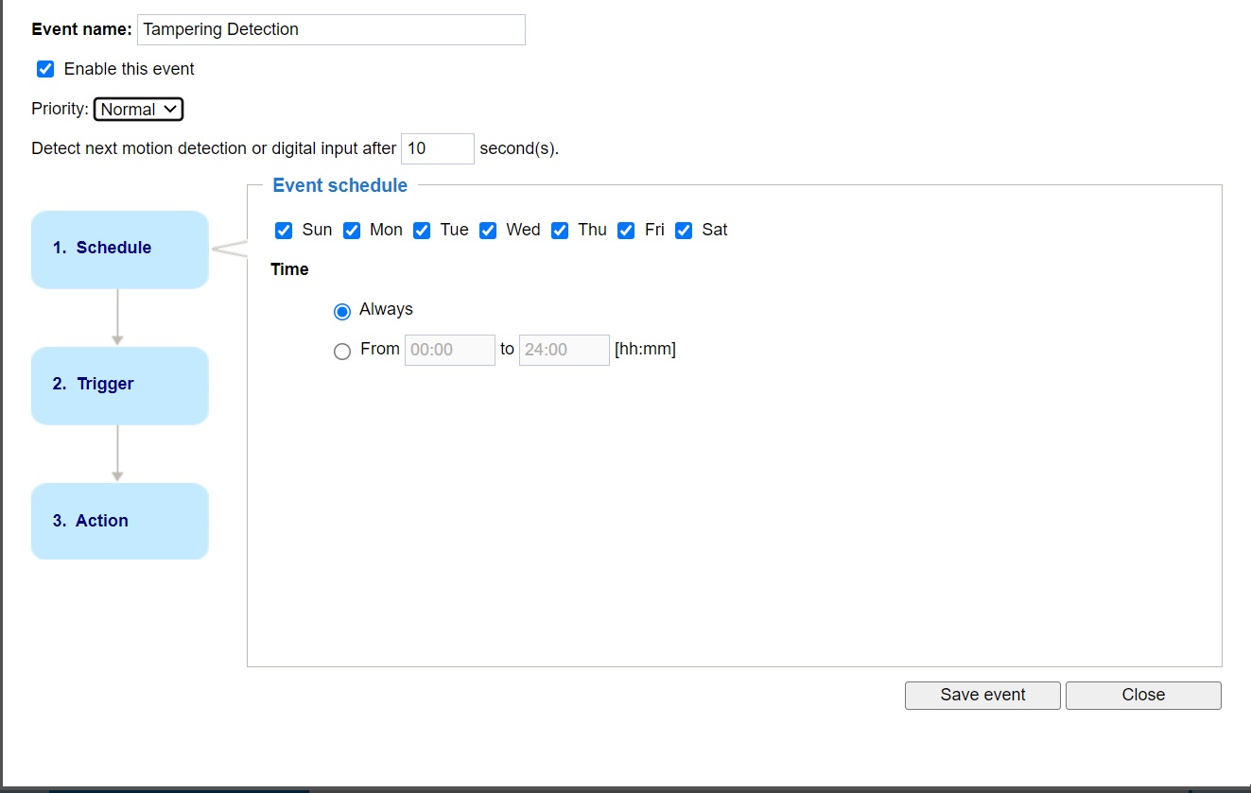Disable the 'Enable this event' option
This screenshot has height=793, width=1251.
[45, 68]
